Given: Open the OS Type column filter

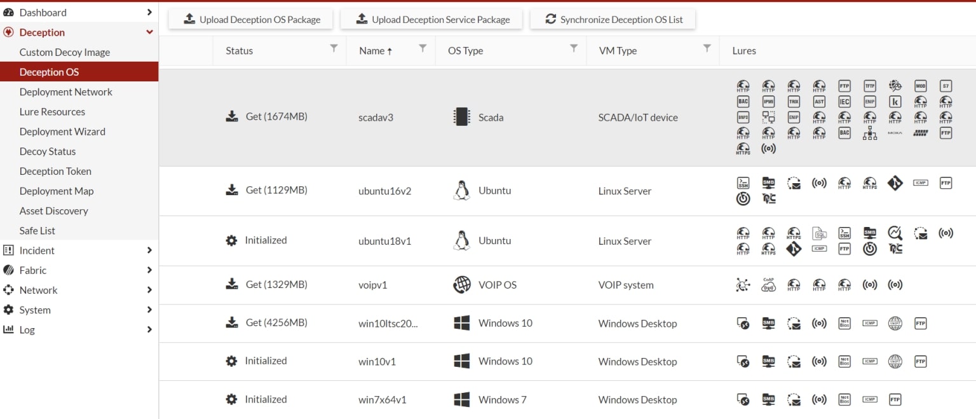Looking at the screenshot, I should tap(574, 48).
